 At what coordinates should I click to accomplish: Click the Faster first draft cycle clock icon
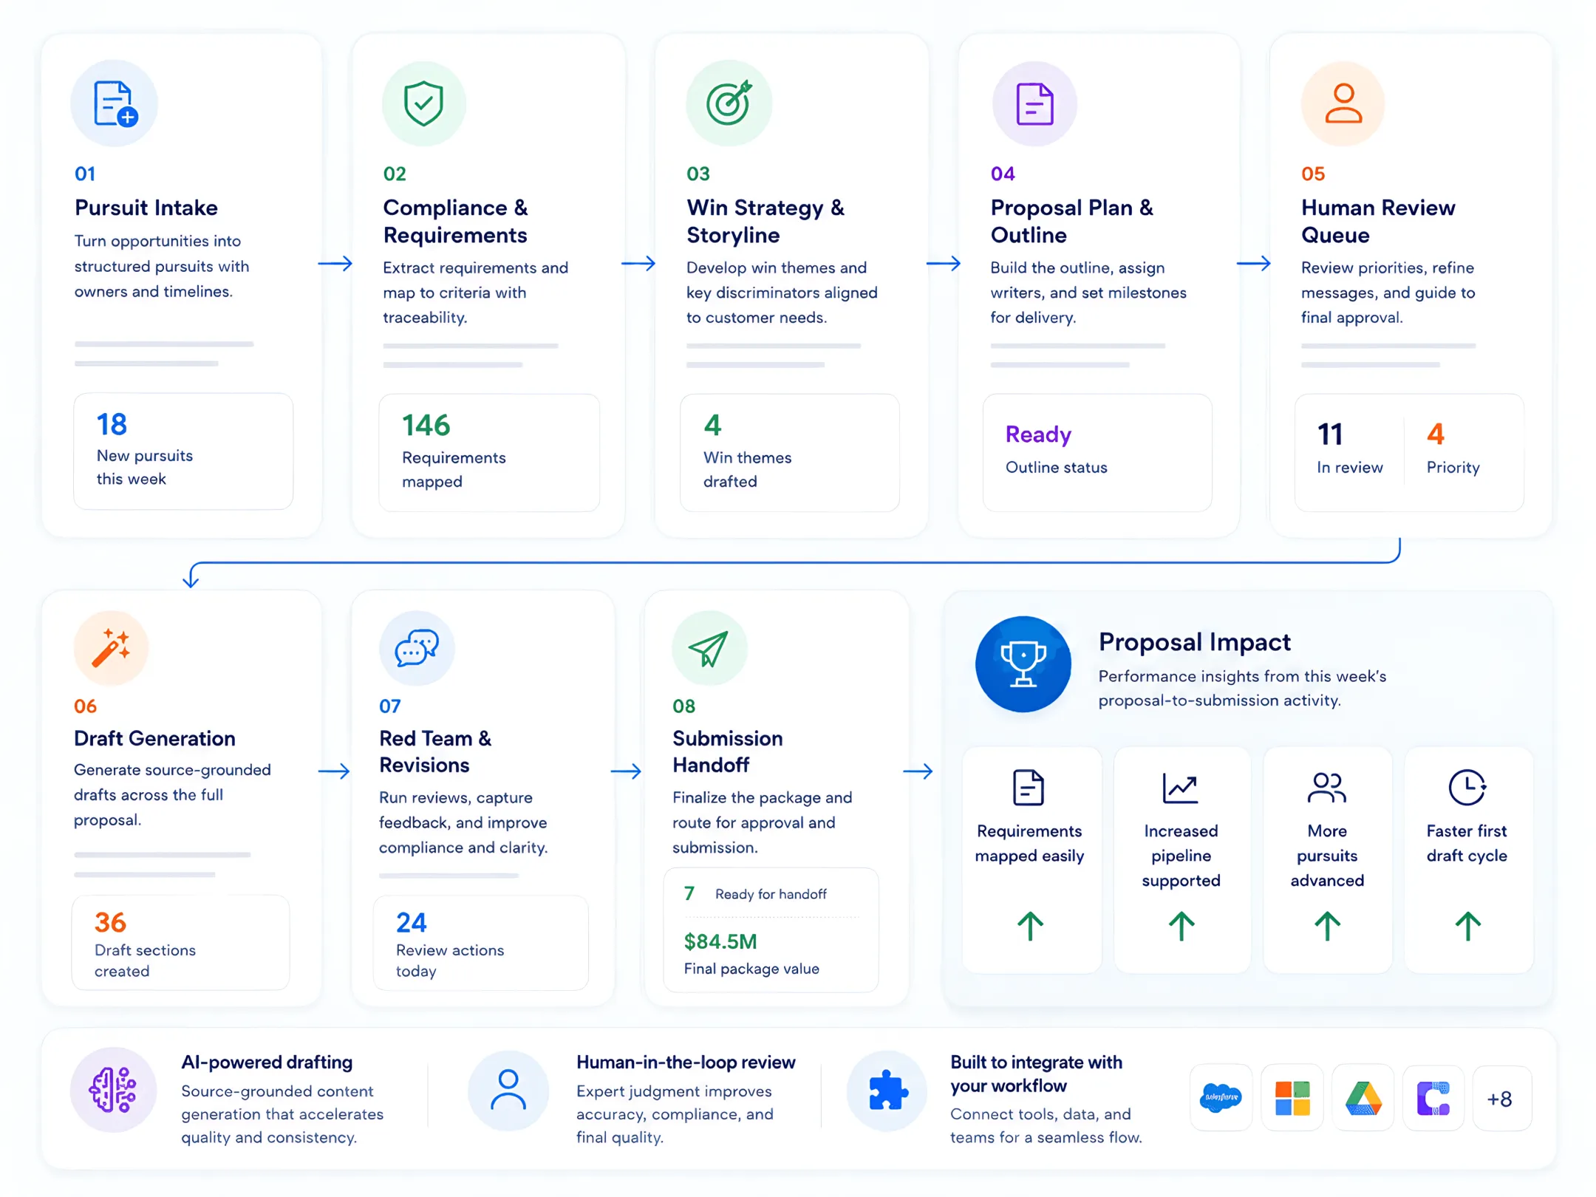tap(1467, 787)
